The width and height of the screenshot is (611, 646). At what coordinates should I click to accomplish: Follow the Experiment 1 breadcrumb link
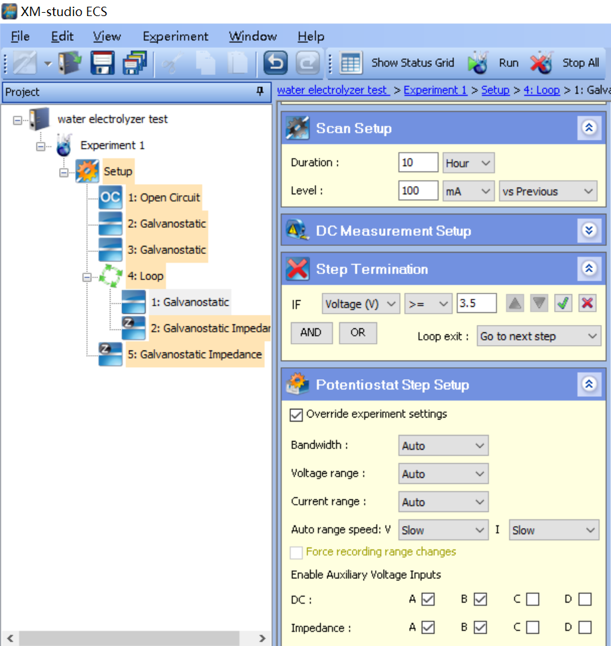(435, 90)
